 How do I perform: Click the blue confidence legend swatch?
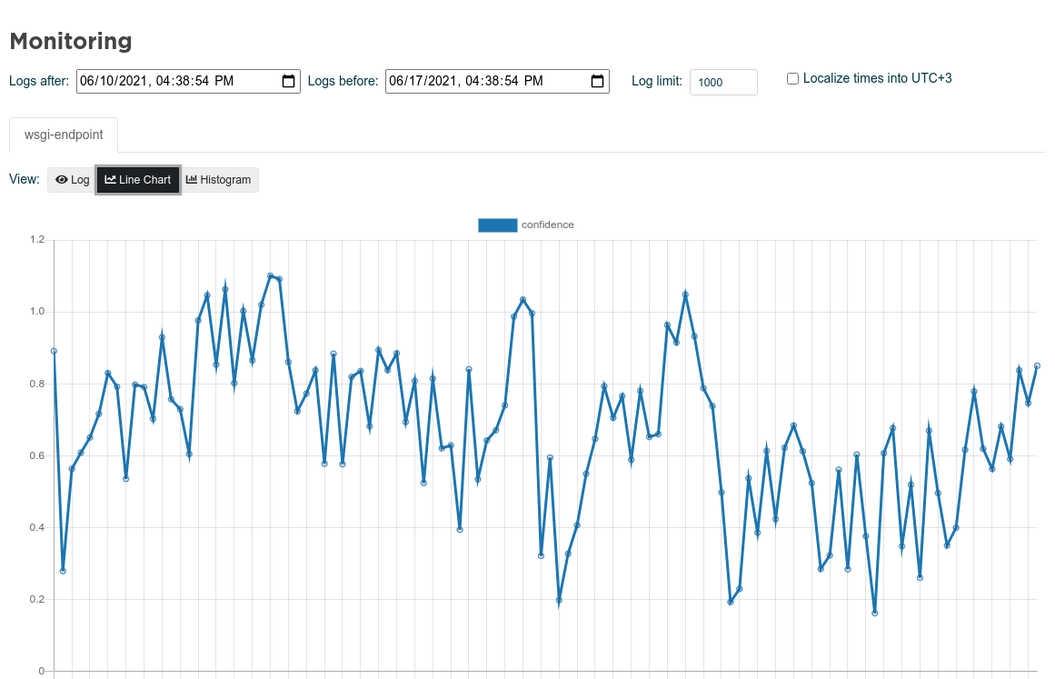click(497, 225)
